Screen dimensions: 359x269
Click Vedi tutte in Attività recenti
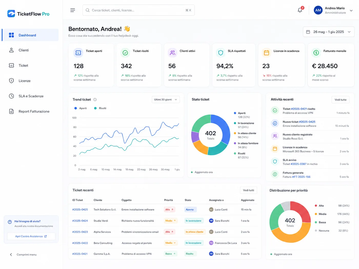340,100
